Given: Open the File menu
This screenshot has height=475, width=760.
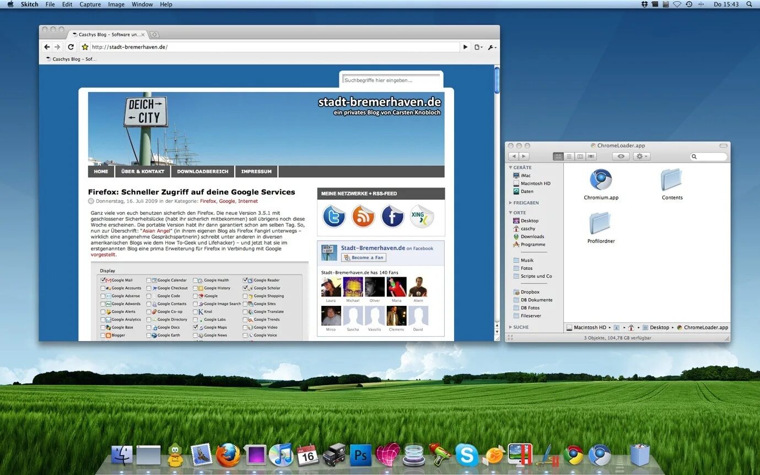Looking at the screenshot, I should click(x=50, y=4).
